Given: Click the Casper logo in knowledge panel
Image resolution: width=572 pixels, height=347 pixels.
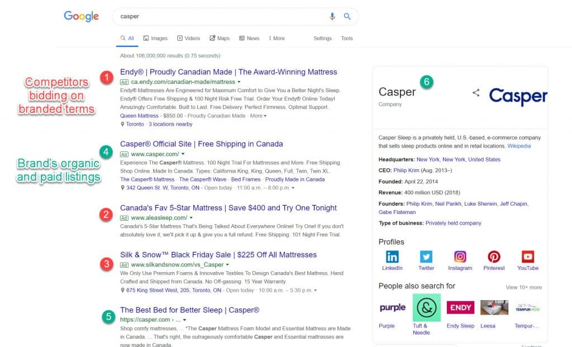Looking at the screenshot, I should click(518, 96).
